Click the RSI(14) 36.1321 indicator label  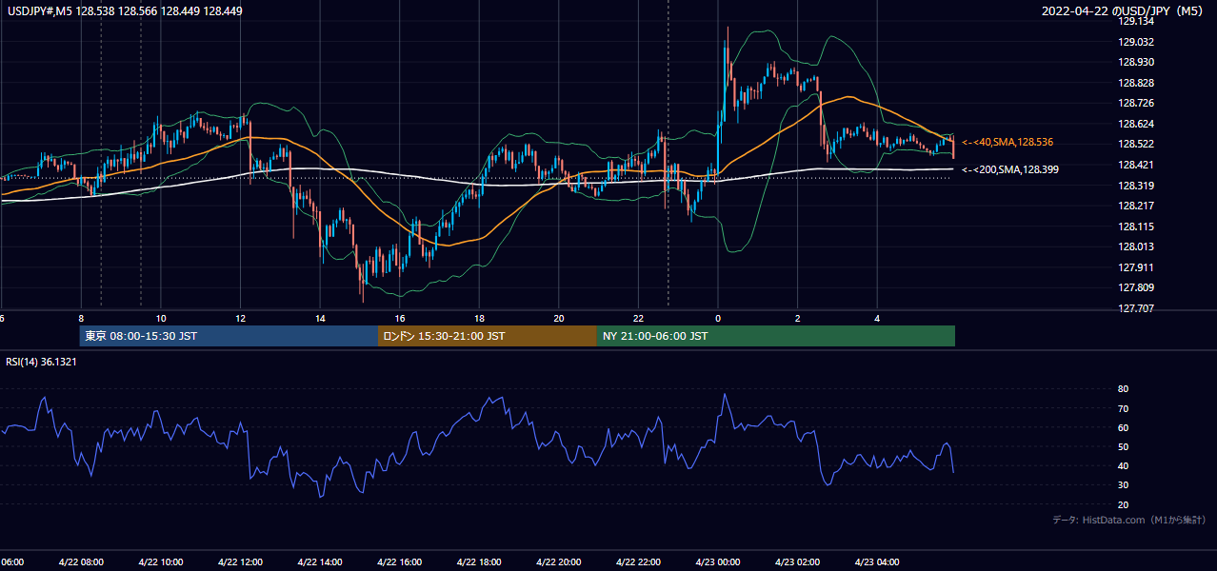(x=41, y=362)
